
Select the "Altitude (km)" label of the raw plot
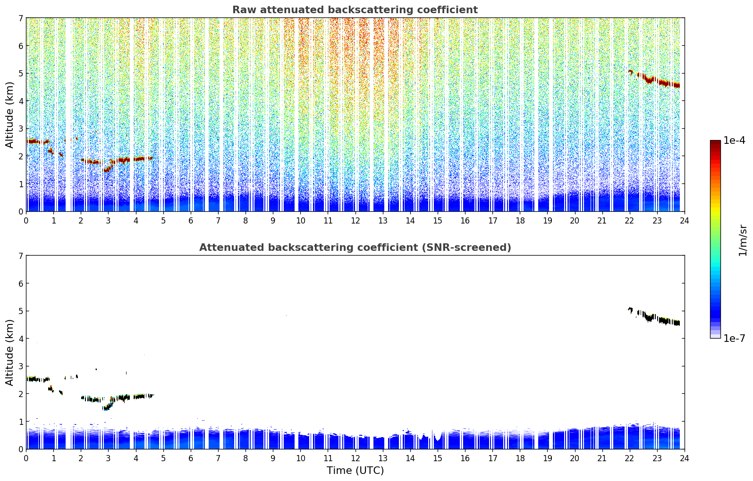9,115
